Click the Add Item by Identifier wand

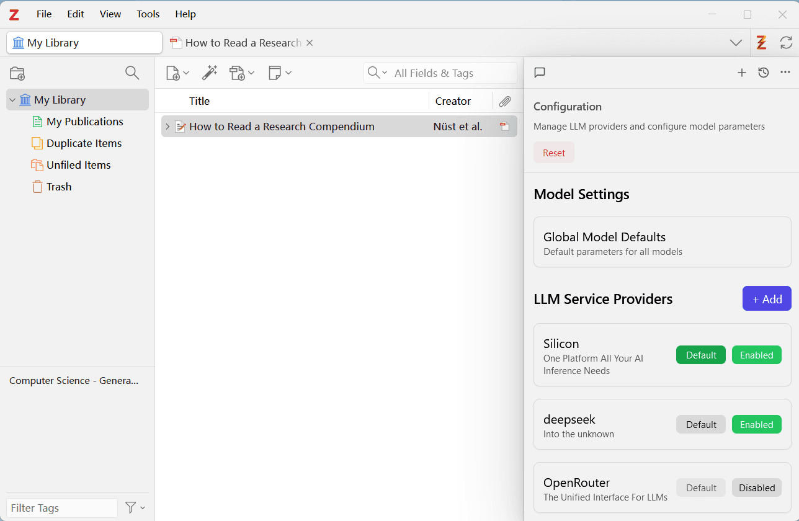[x=210, y=73]
